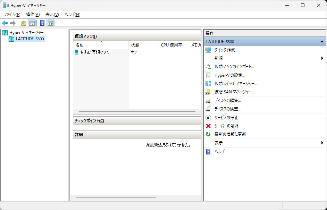Select サービスの停止 action
Screen dimensions: 327x210
[x=226, y=118]
